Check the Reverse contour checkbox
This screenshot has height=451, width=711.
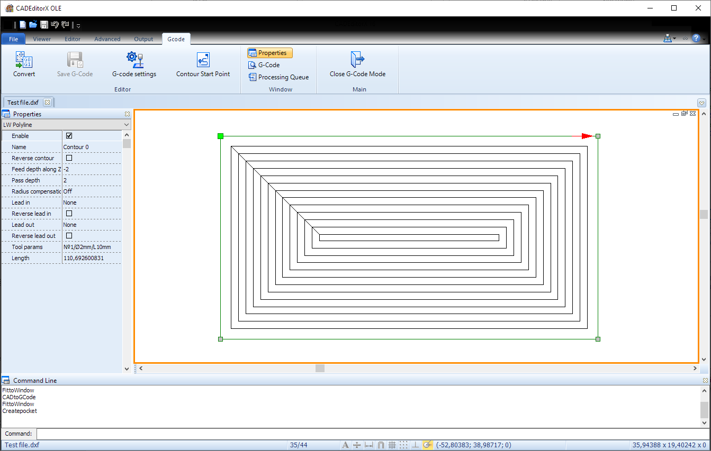[69, 158]
